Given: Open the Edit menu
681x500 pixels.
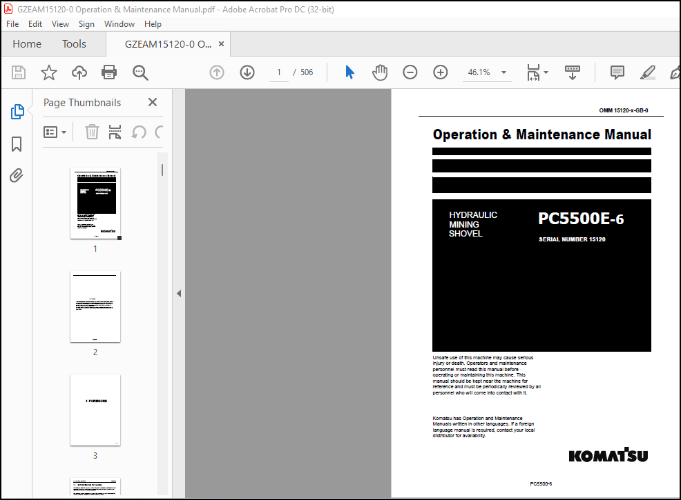Looking at the screenshot, I should point(35,24).
